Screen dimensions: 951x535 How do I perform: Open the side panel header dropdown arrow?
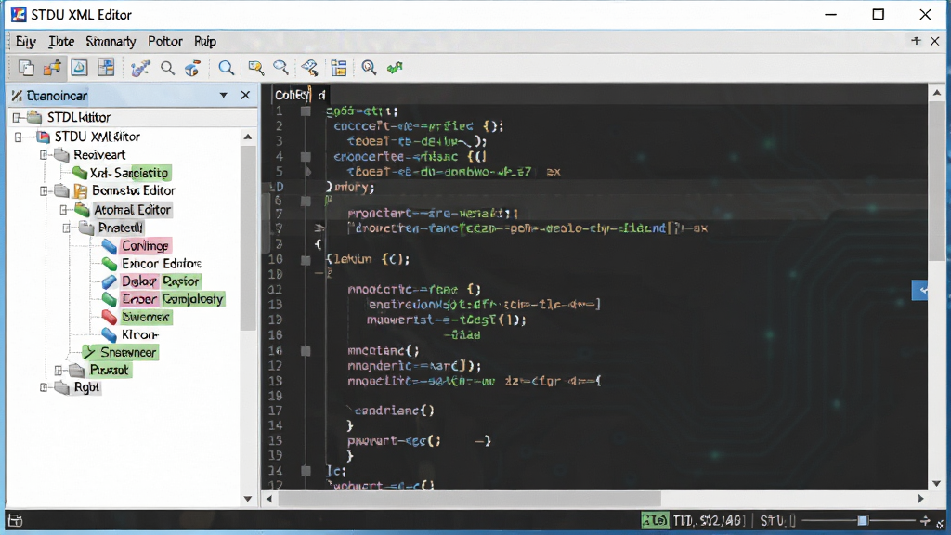[x=223, y=96]
